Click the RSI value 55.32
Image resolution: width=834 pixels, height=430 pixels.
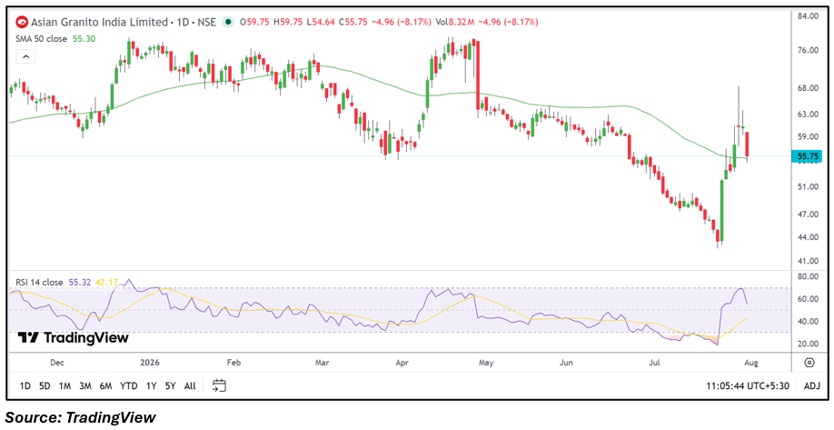[x=80, y=282]
